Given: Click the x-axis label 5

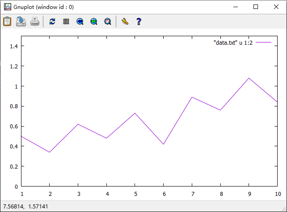Looking at the screenshot, I should point(135,194).
